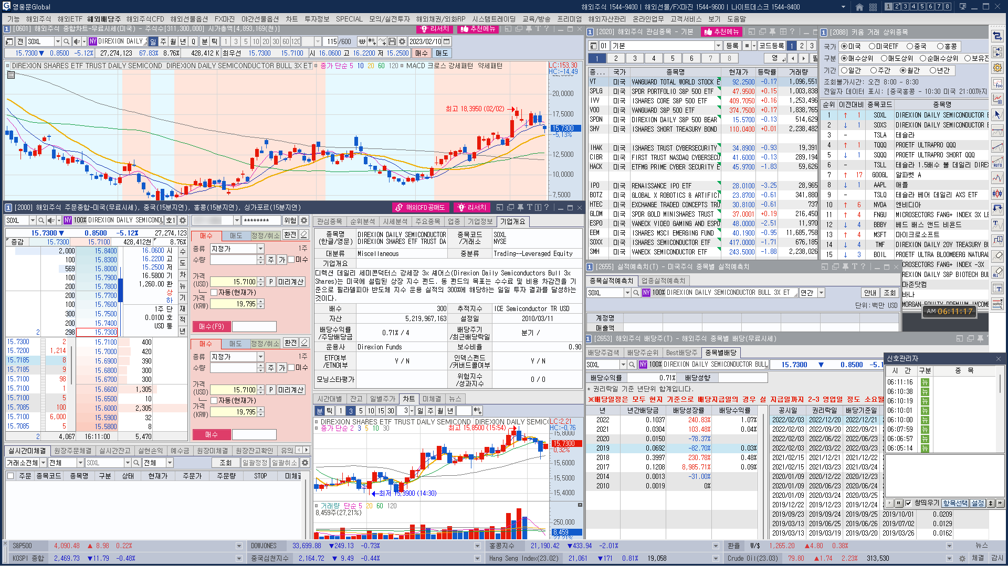Click the f(x) indicator icon in right toolbar

(x=997, y=83)
